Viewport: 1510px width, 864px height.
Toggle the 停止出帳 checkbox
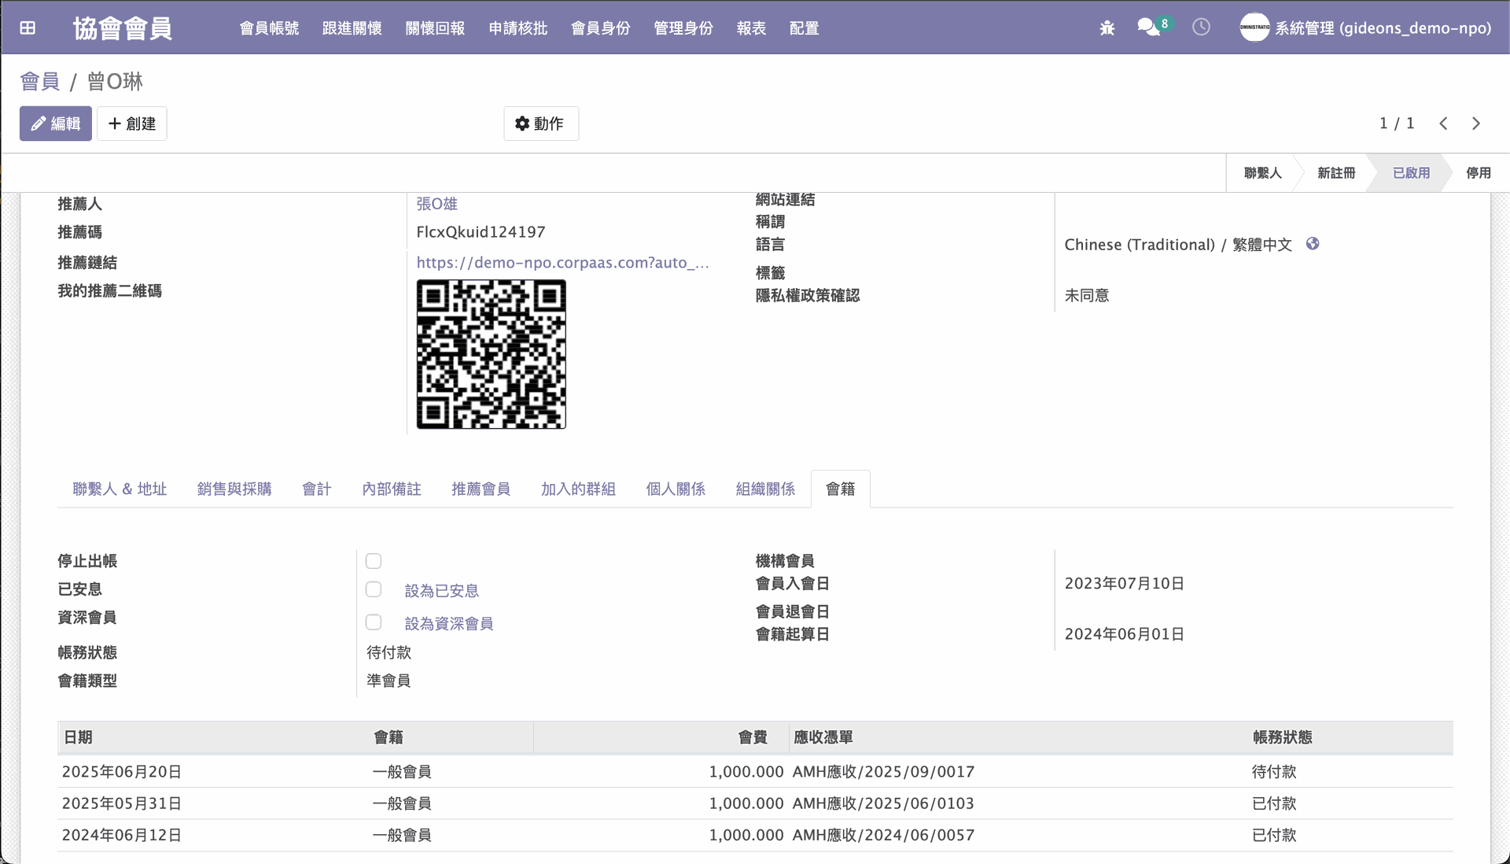(374, 561)
